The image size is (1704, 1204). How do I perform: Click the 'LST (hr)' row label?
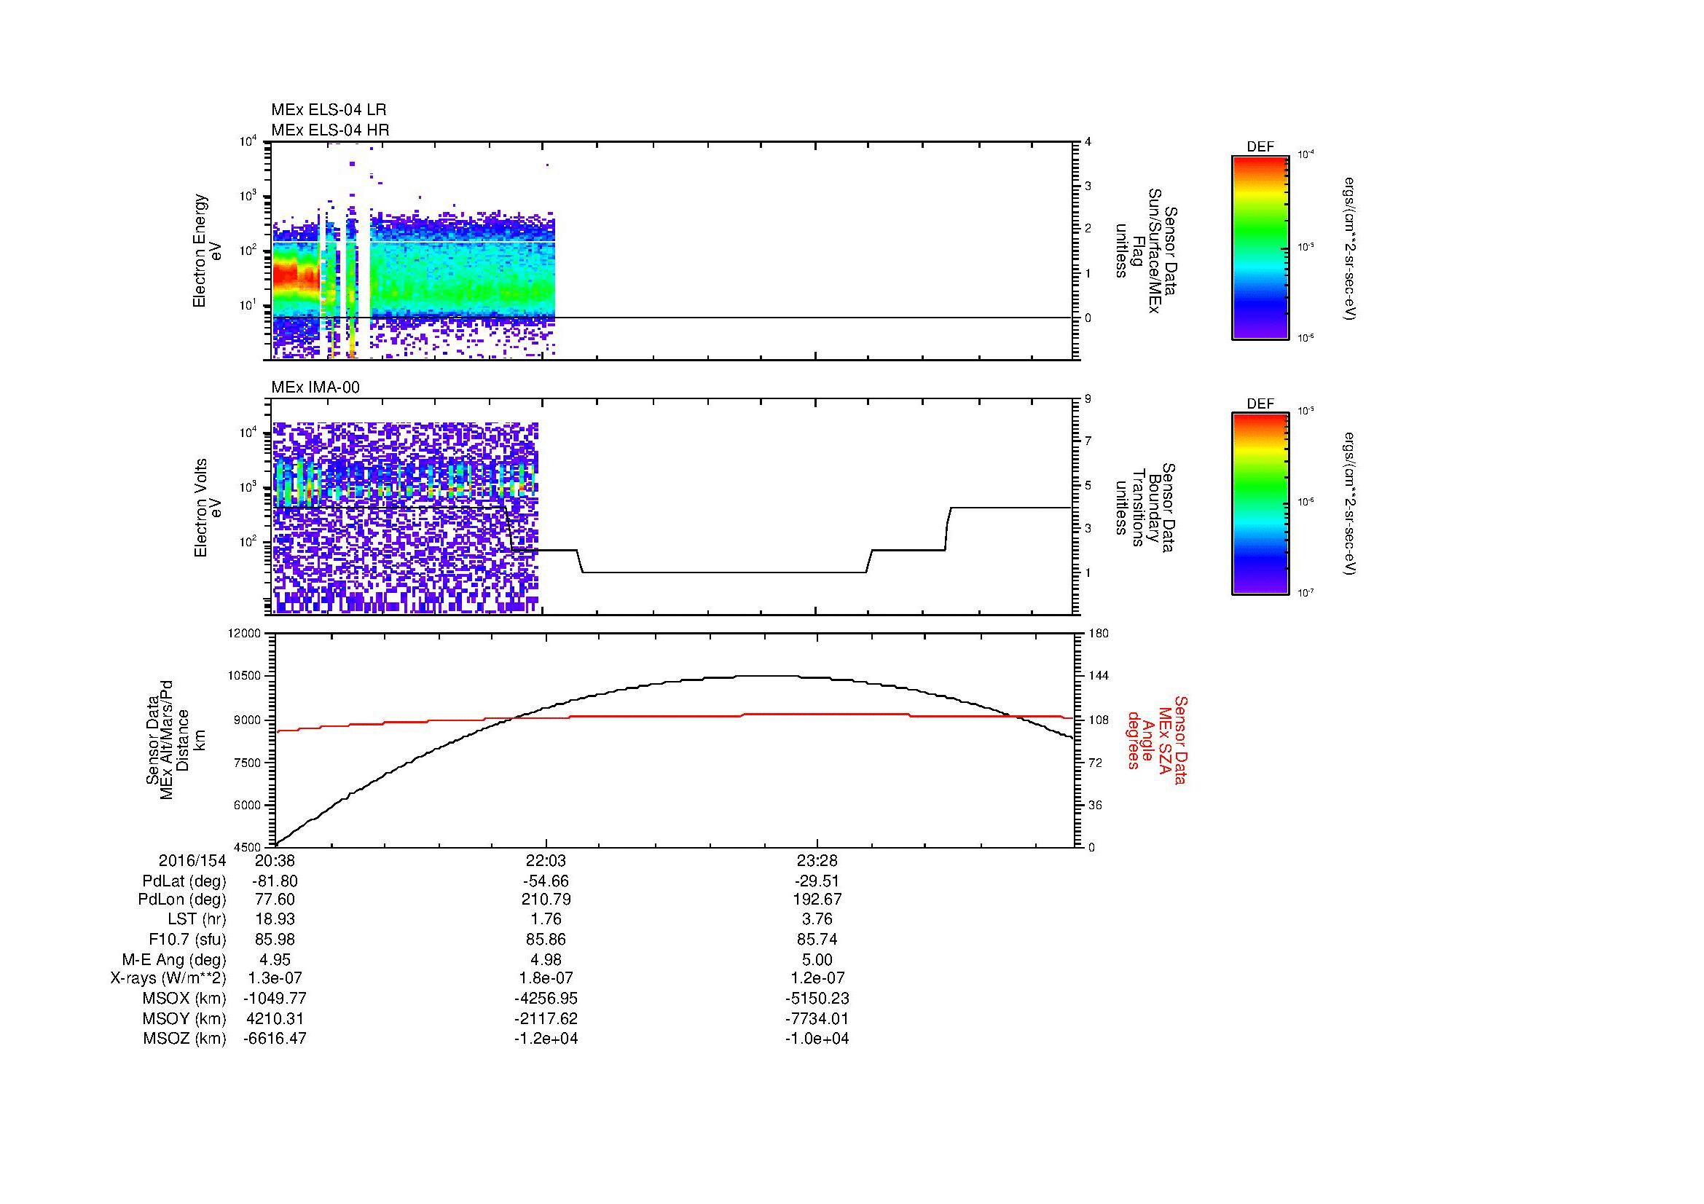coord(197,921)
